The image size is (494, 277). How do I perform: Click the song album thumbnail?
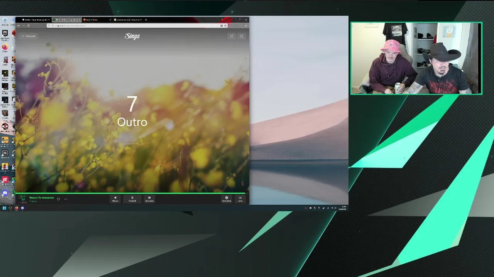click(23, 199)
